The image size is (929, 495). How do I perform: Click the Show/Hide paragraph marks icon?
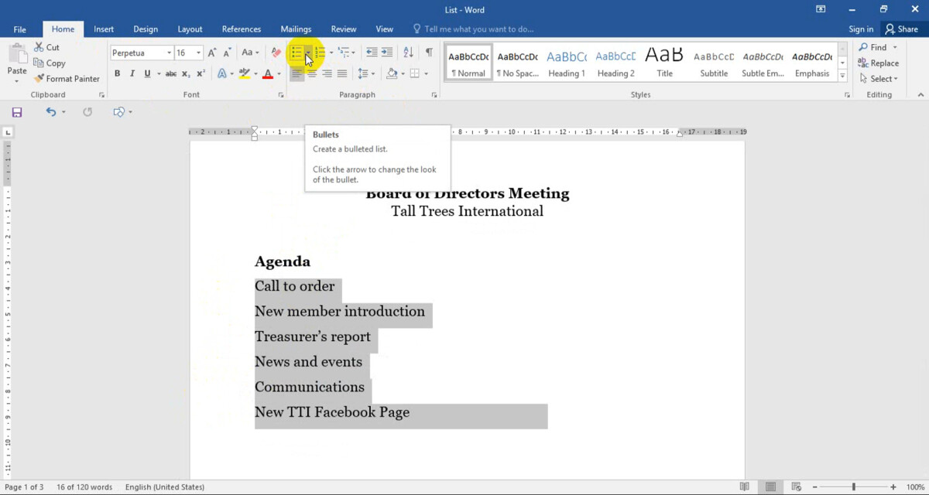coord(429,53)
